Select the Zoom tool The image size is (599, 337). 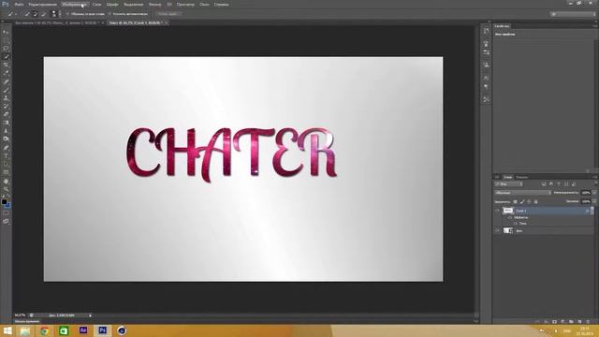click(6, 189)
